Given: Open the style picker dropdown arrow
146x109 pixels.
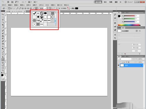Looking at the screenshot, I should 70,8.
